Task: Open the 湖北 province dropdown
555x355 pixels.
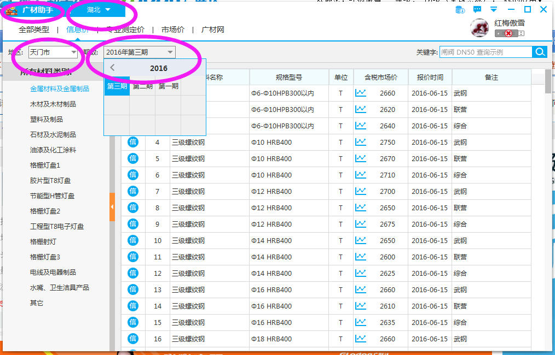Action: 99,10
